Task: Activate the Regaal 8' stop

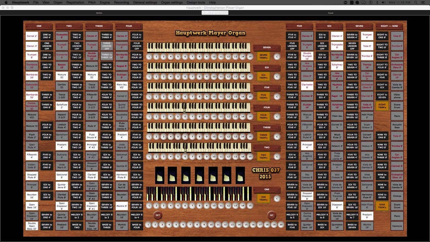Action: [x=122, y=66]
